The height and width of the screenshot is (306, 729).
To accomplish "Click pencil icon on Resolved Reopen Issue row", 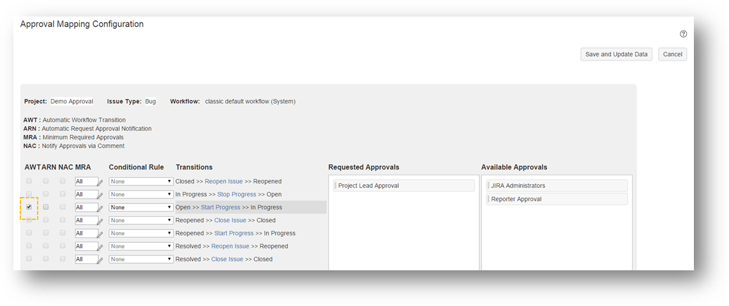I will pyautogui.click(x=100, y=247).
